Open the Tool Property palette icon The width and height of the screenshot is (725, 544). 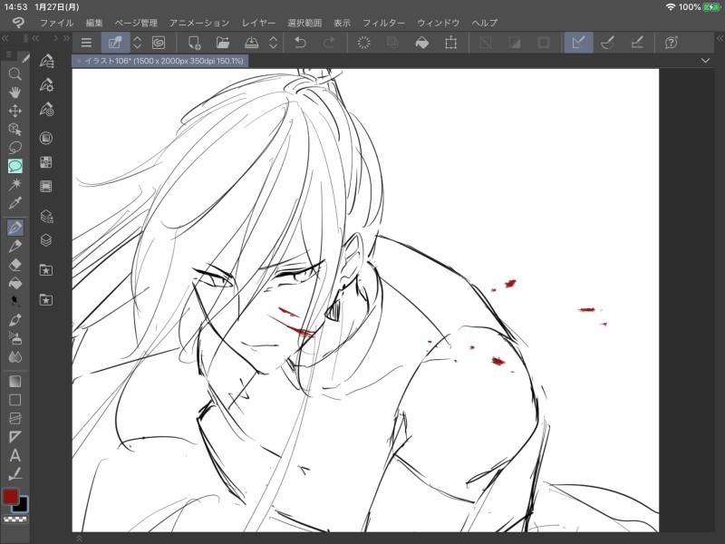pyautogui.click(x=46, y=85)
